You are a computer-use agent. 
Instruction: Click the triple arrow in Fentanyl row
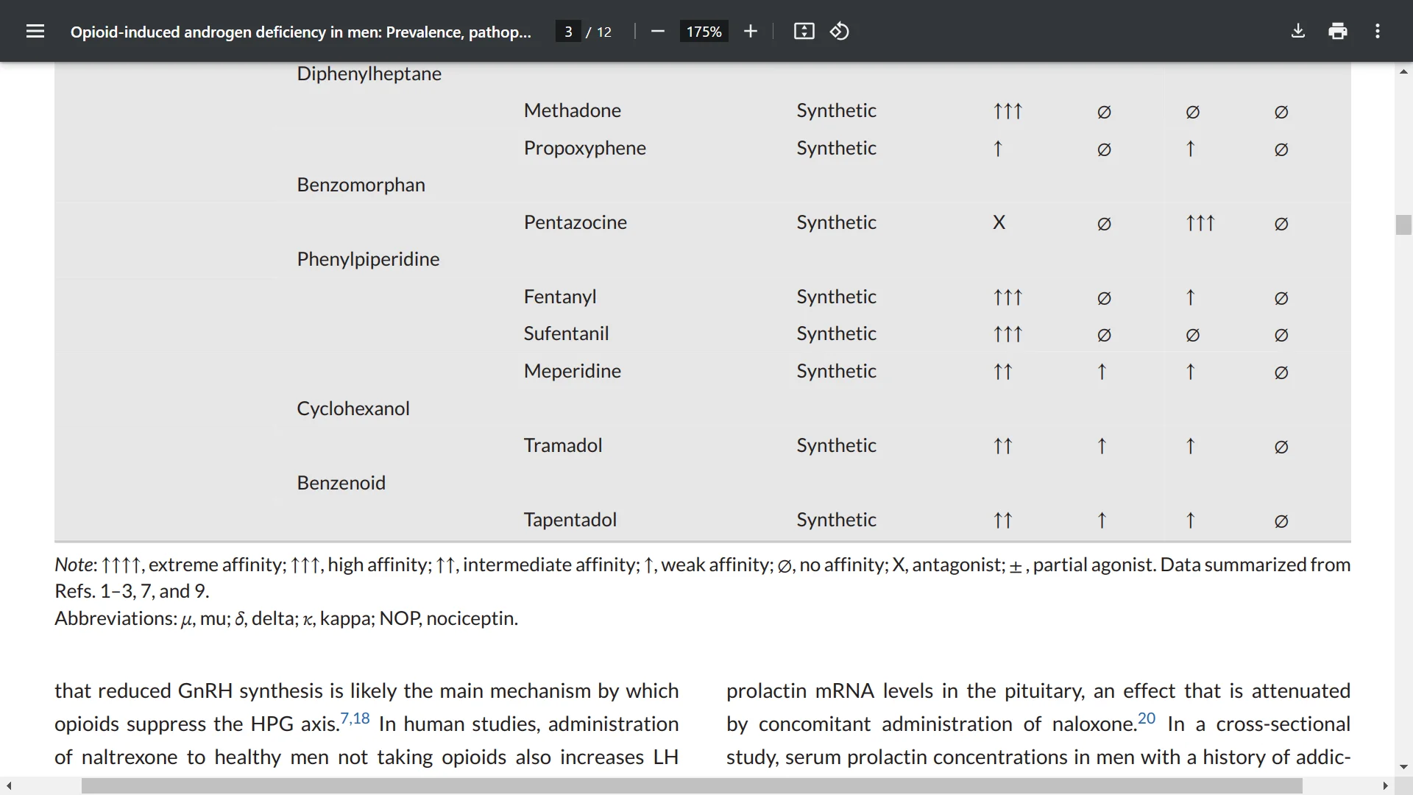[x=1007, y=297]
